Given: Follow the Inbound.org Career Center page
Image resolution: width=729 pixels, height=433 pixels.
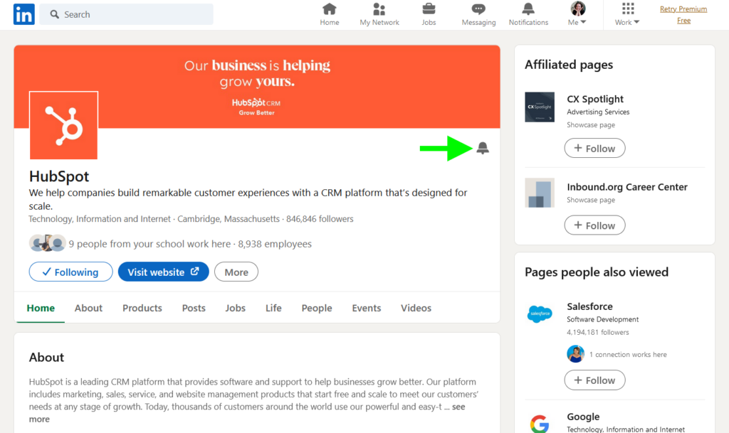Looking at the screenshot, I should (594, 225).
